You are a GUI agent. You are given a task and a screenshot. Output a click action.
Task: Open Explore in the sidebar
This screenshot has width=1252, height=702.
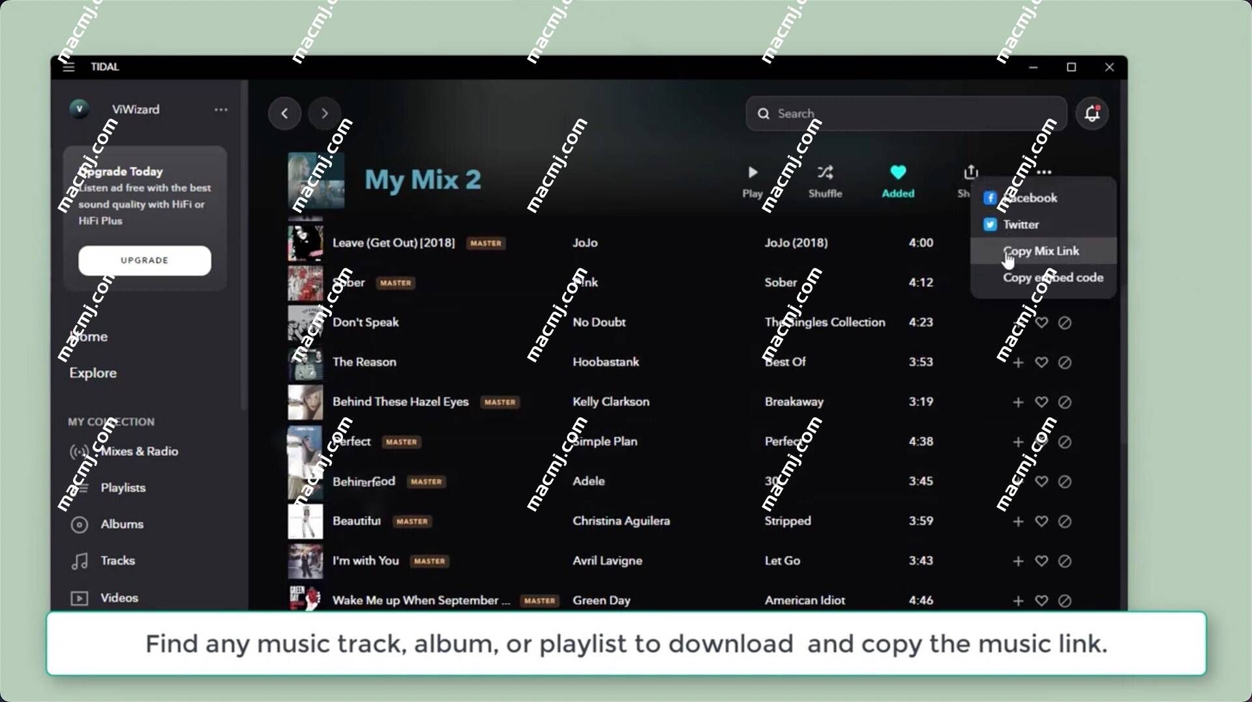tap(93, 373)
